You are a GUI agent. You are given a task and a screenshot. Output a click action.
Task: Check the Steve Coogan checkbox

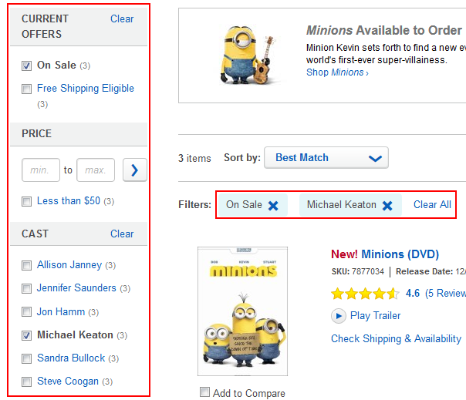pyautogui.click(x=26, y=382)
